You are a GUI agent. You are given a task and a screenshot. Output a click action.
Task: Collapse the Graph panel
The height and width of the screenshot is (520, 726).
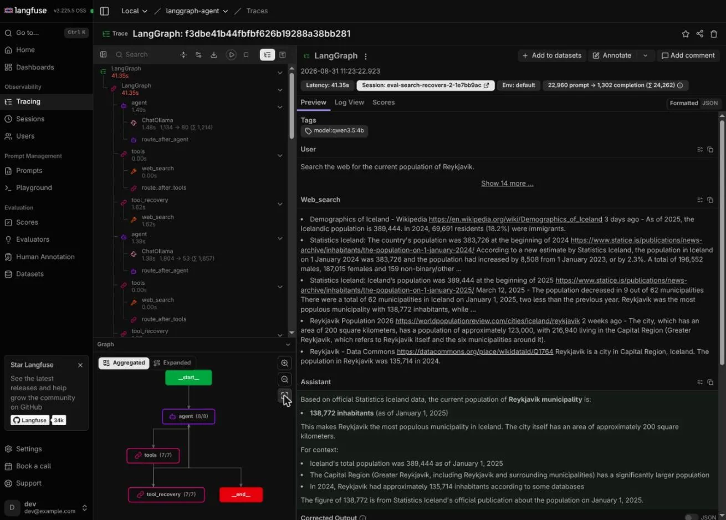288,345
